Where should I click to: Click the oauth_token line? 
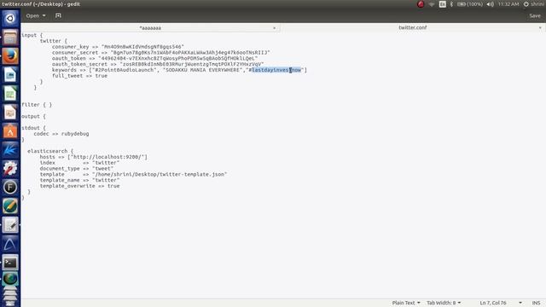tap(154, 59)
